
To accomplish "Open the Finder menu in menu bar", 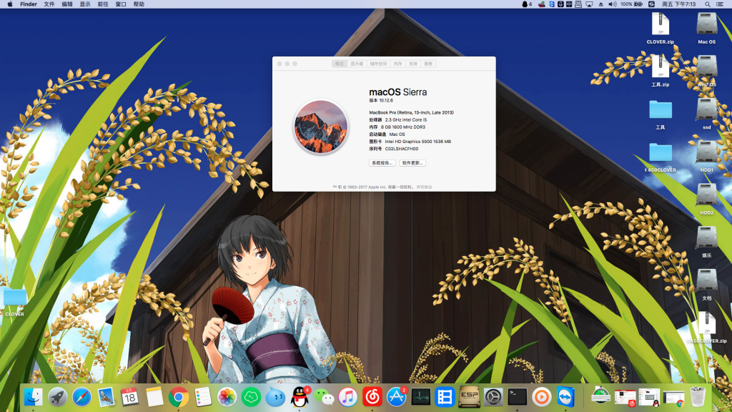I will [x=29, y=4].
